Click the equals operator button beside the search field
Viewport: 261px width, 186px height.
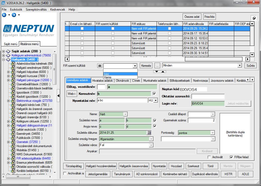click(100, 66)
